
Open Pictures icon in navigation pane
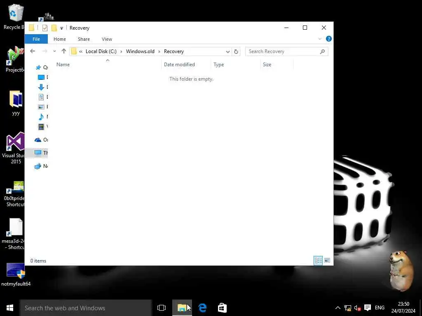41,107
